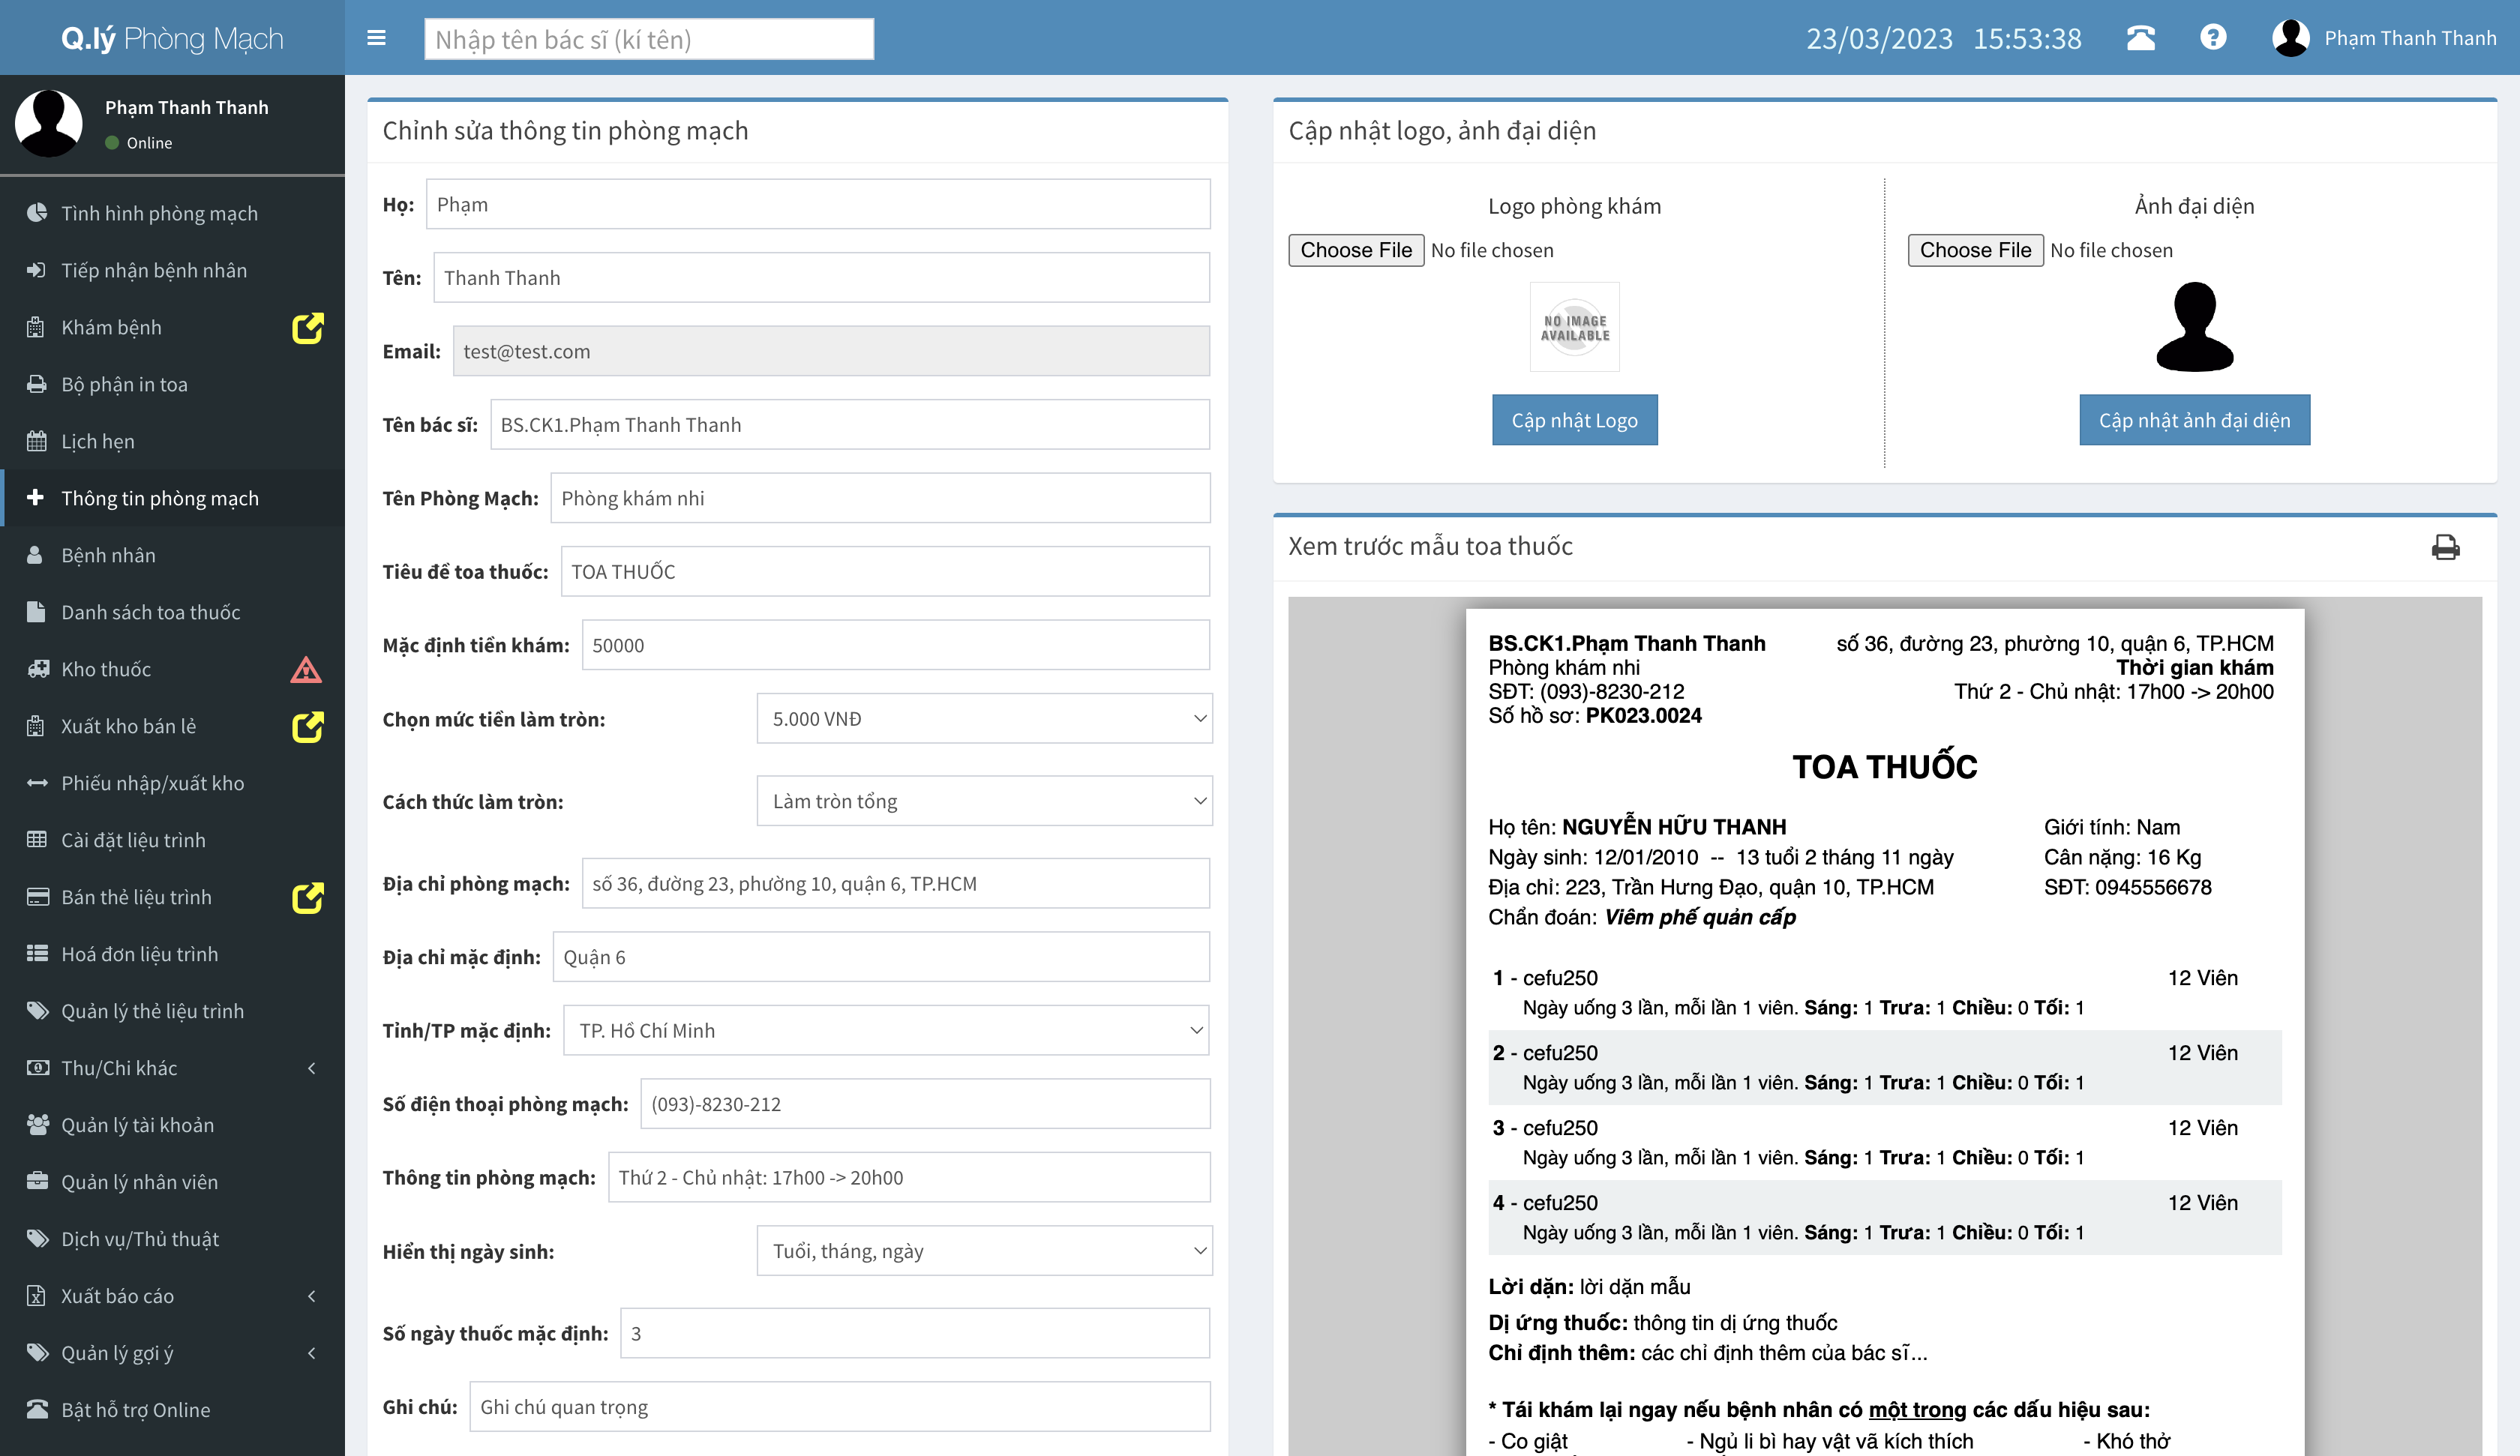Open the help question mark icon
2520x1456 pixels.
tap(2213, 37)
